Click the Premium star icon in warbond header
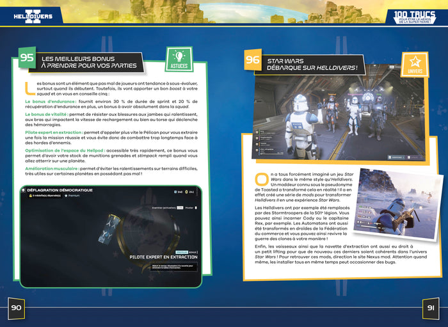This screenshot has width=448, height=327. [x=65, y=195]
